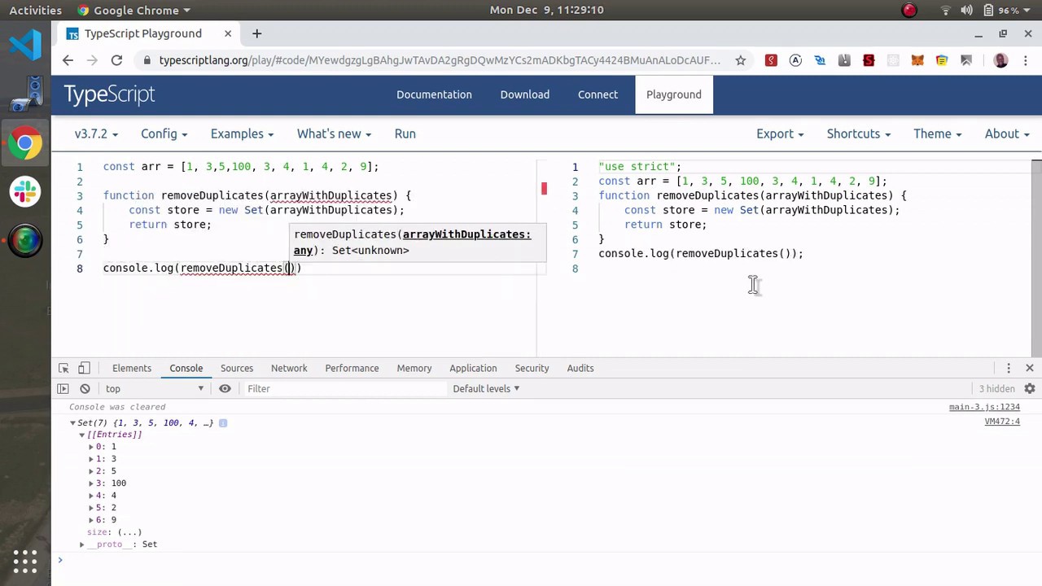Image resolution: width=1042 pixels, height=586 pixels.
Task: Expand entry 6: 9
Action: click(x=90, y=520)
